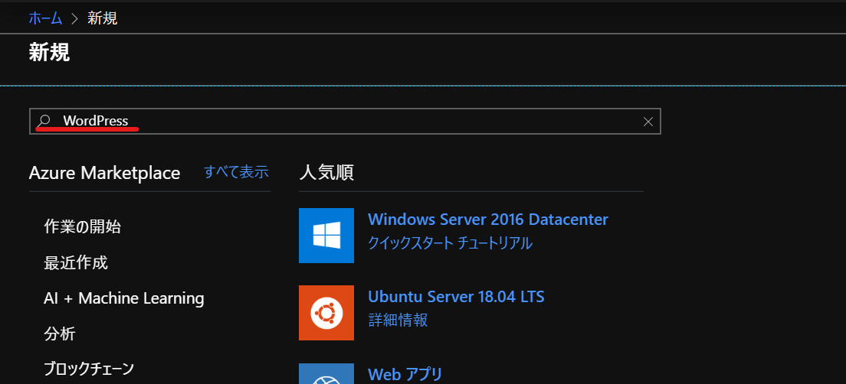Select the 作業の開始 category

[83, 226]
